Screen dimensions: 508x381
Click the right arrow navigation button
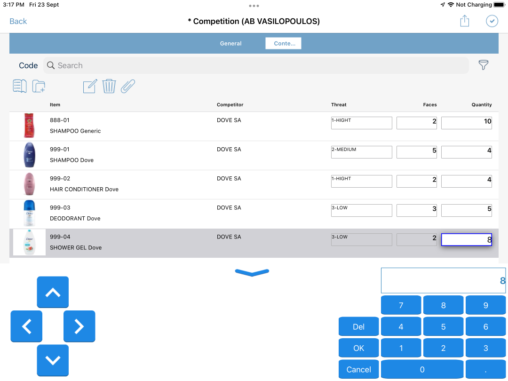79,326
